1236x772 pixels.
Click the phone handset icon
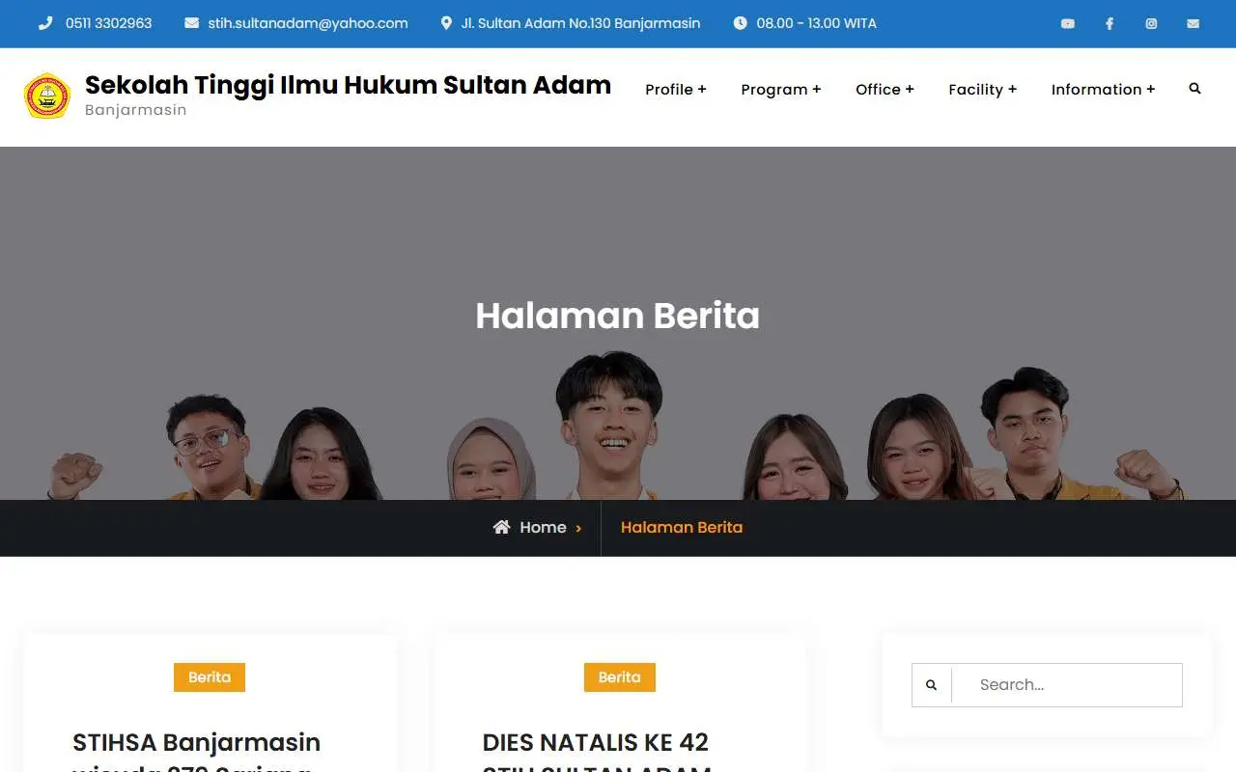point(45,23)
